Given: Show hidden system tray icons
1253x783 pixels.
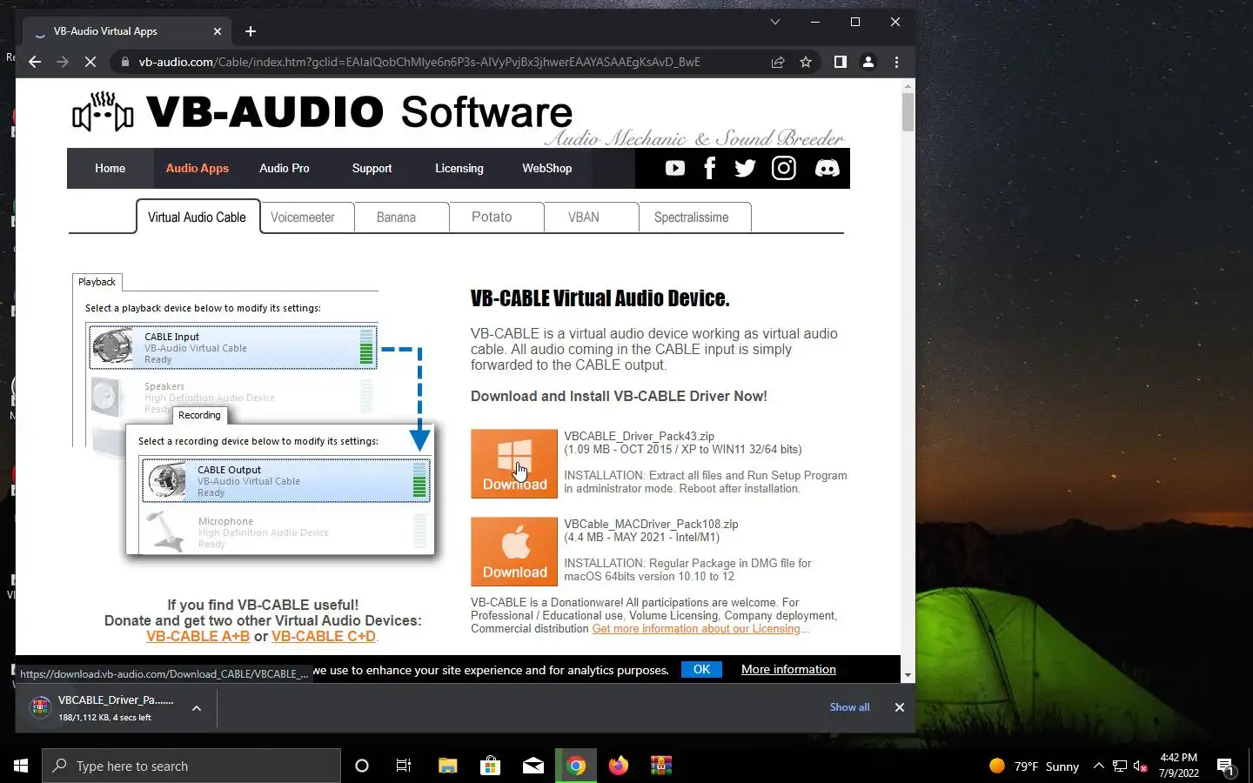Looking at the screenshot, I should tap(1098, 766).
